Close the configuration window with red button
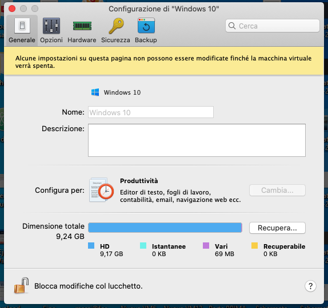Viewport: 328px width, 308px height. point(12,9)
